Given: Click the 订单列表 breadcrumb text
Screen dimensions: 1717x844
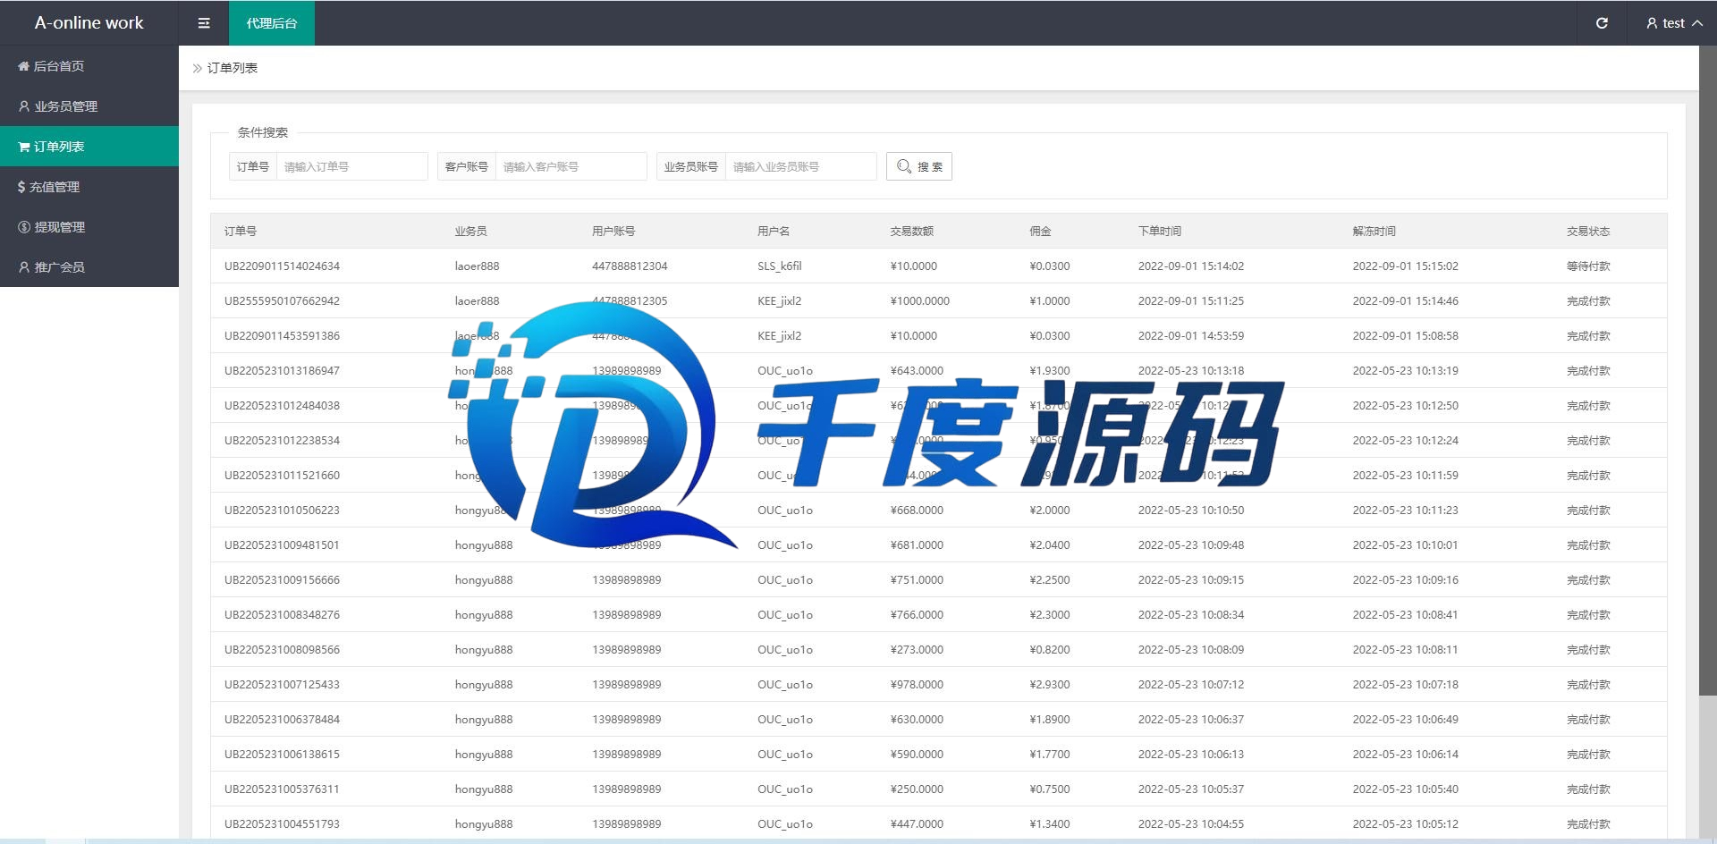Looking at the screenshot, I should [233, 68].
